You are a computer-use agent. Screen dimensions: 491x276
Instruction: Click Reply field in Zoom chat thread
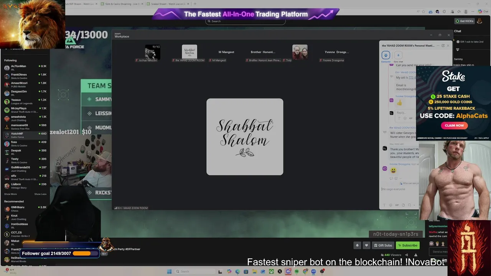(405, 113)
